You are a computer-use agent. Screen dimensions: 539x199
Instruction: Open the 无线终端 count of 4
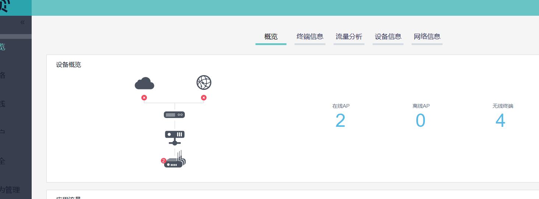point(500,121)
